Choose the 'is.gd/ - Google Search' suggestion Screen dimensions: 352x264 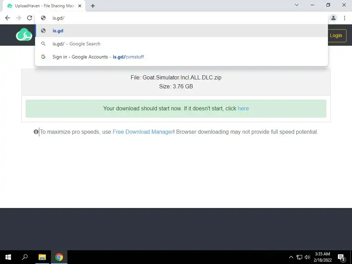pyautogui.click(x=181, y=44)
